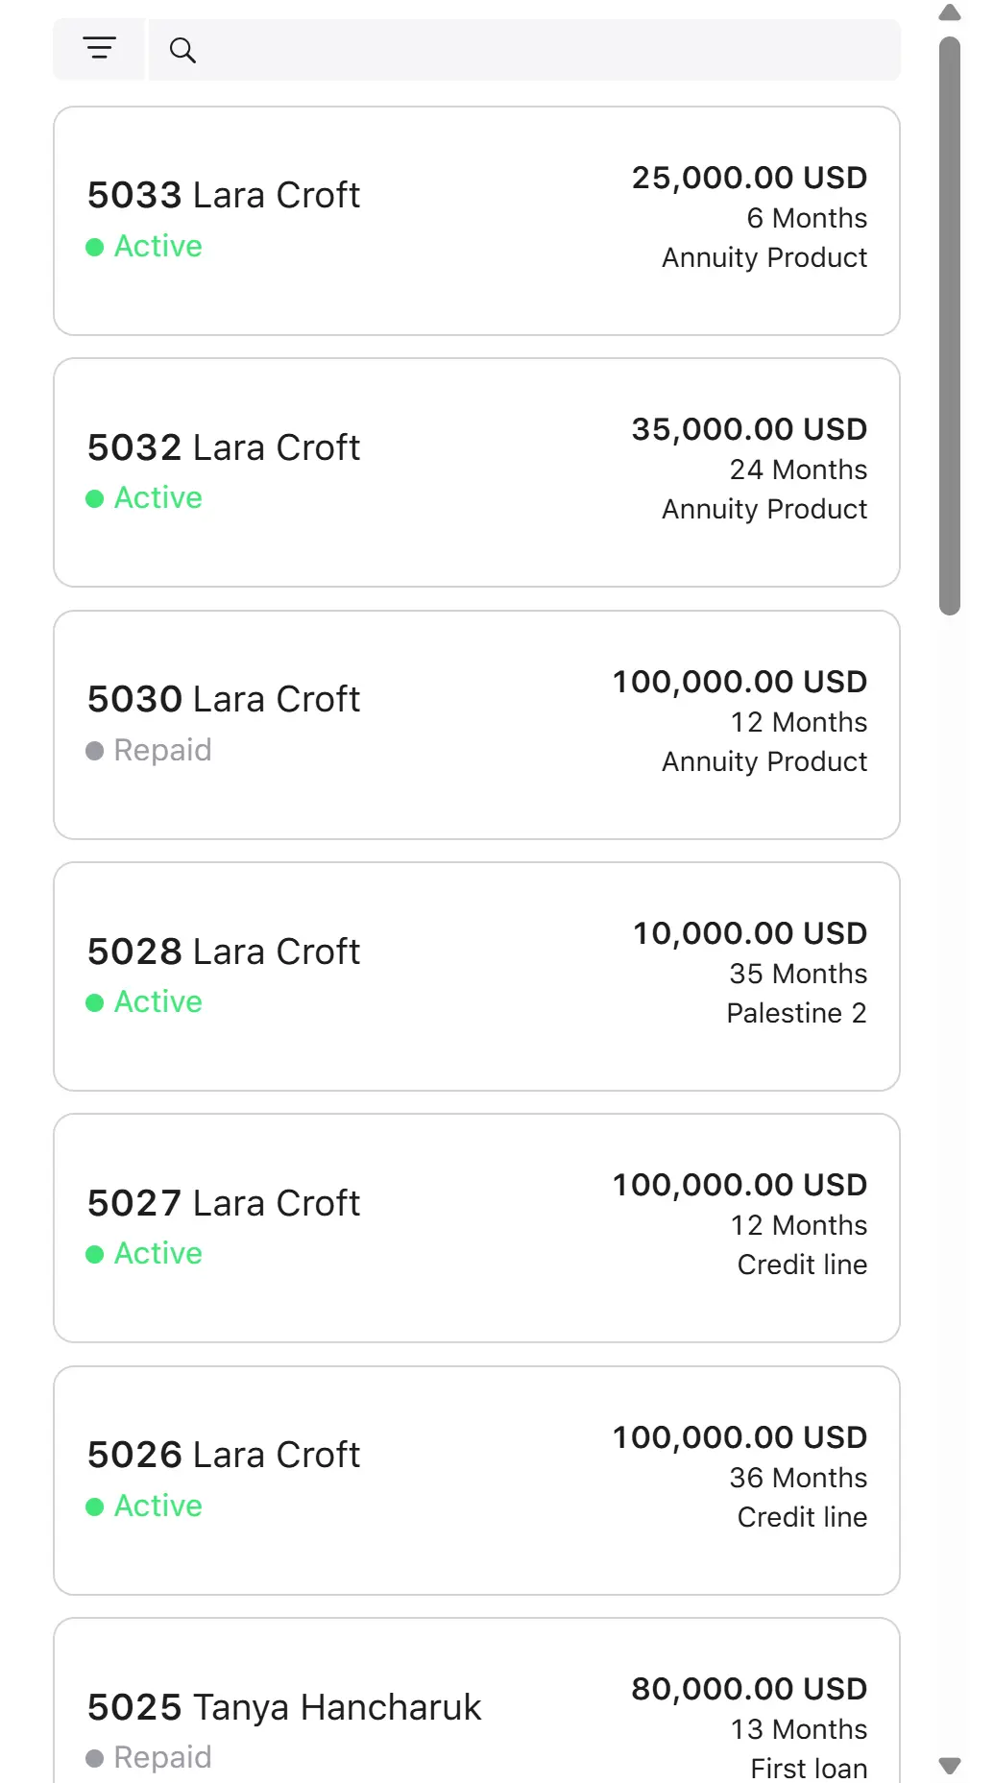
Task: Click green Active dot of loan 5027
Action: [x=94, y=1254]
